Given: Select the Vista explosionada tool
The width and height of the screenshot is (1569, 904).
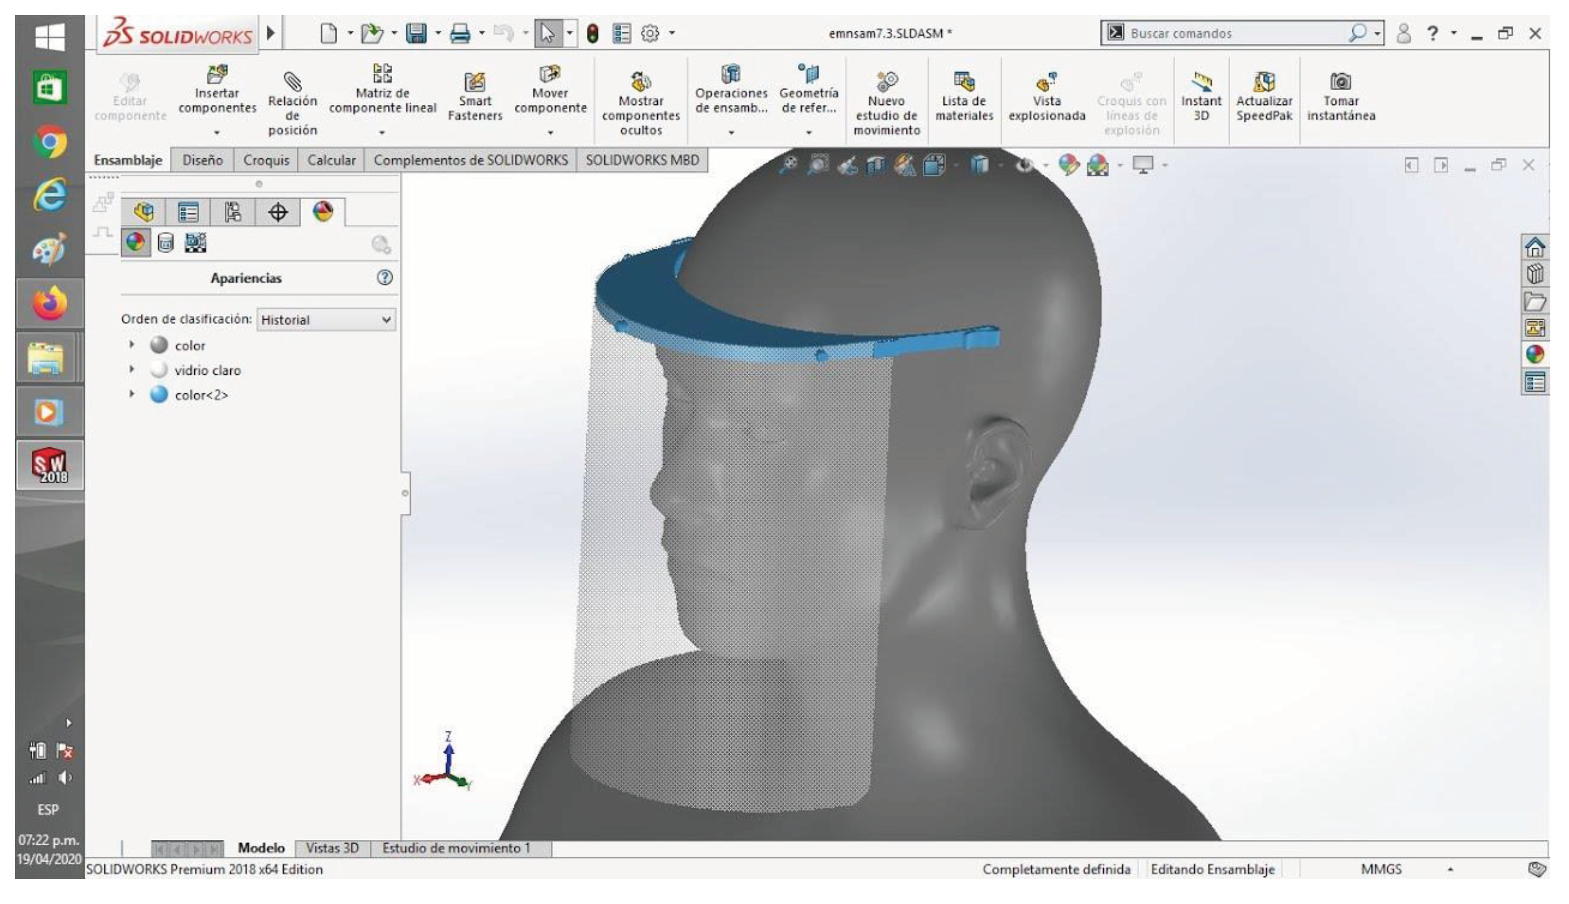Looking at the screenshot, I should [x=1046, y=82].
